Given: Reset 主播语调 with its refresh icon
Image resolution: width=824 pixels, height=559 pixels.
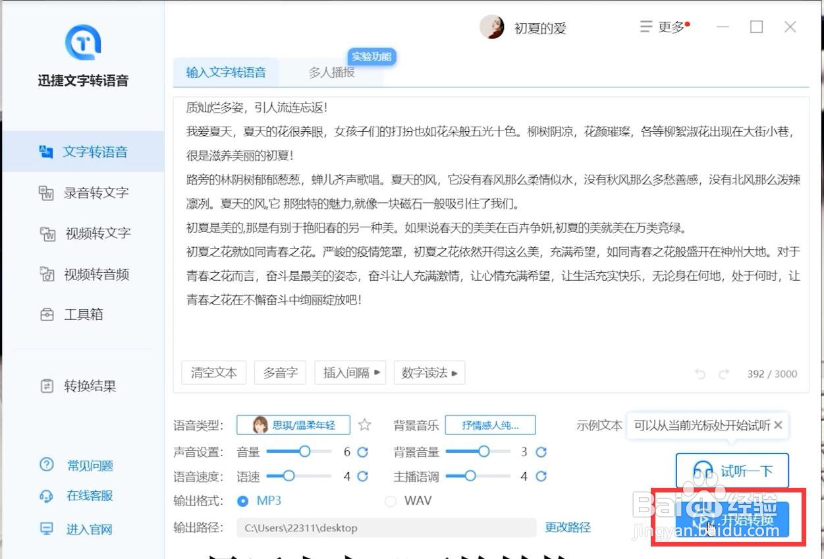Looking at the screenshot, I should tap(541, 476).
